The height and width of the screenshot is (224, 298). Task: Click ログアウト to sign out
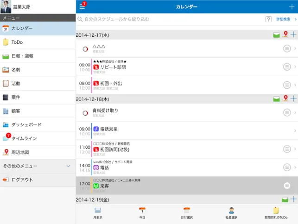(38, 180)
